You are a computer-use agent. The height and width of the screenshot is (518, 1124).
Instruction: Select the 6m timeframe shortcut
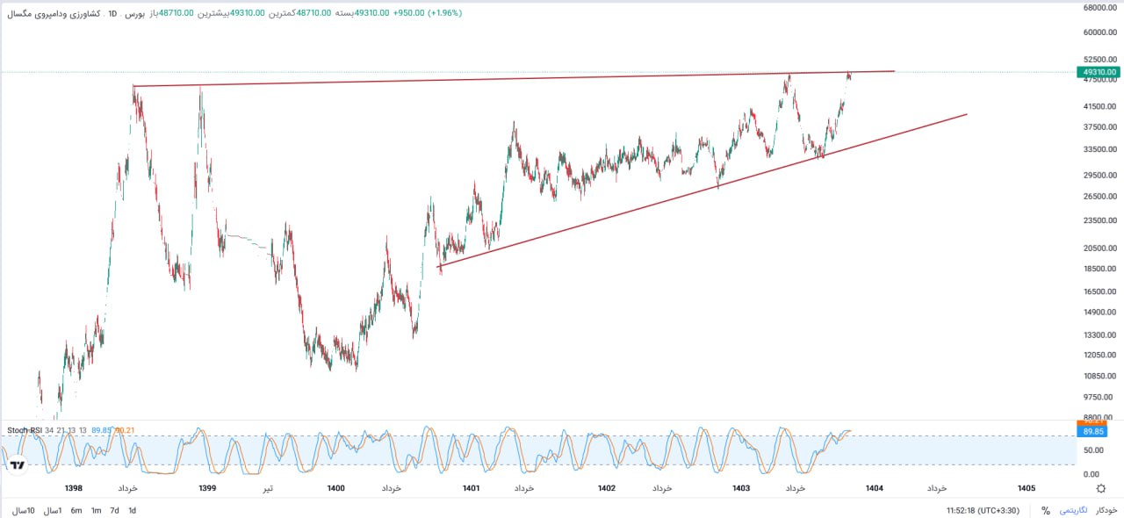76,509
